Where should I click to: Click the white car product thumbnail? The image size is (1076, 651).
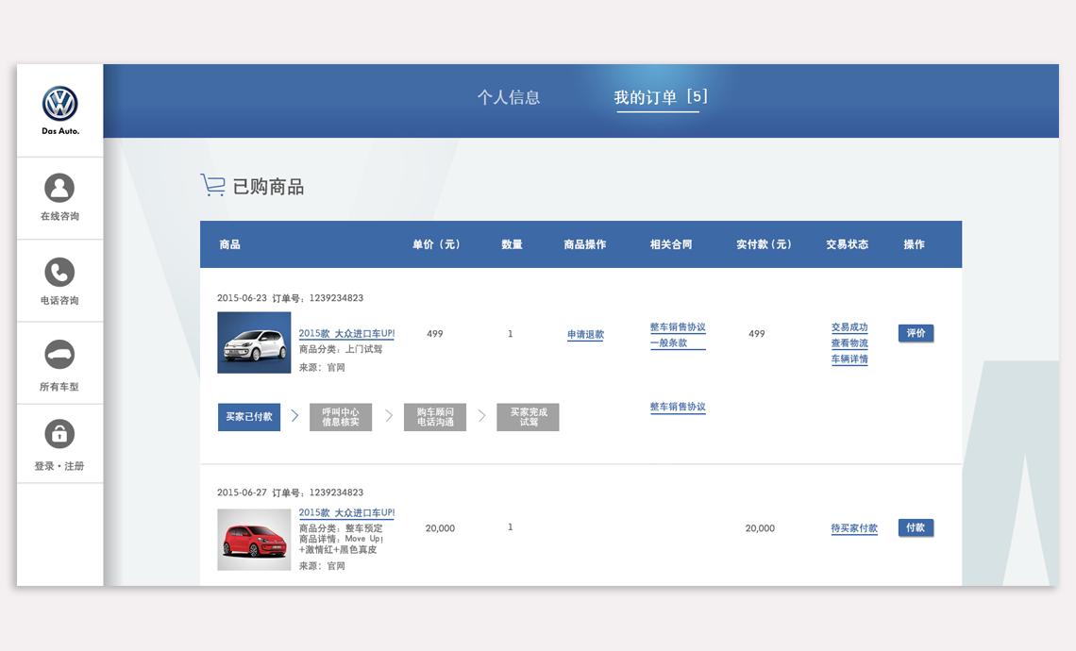click(x=254, y=342)
